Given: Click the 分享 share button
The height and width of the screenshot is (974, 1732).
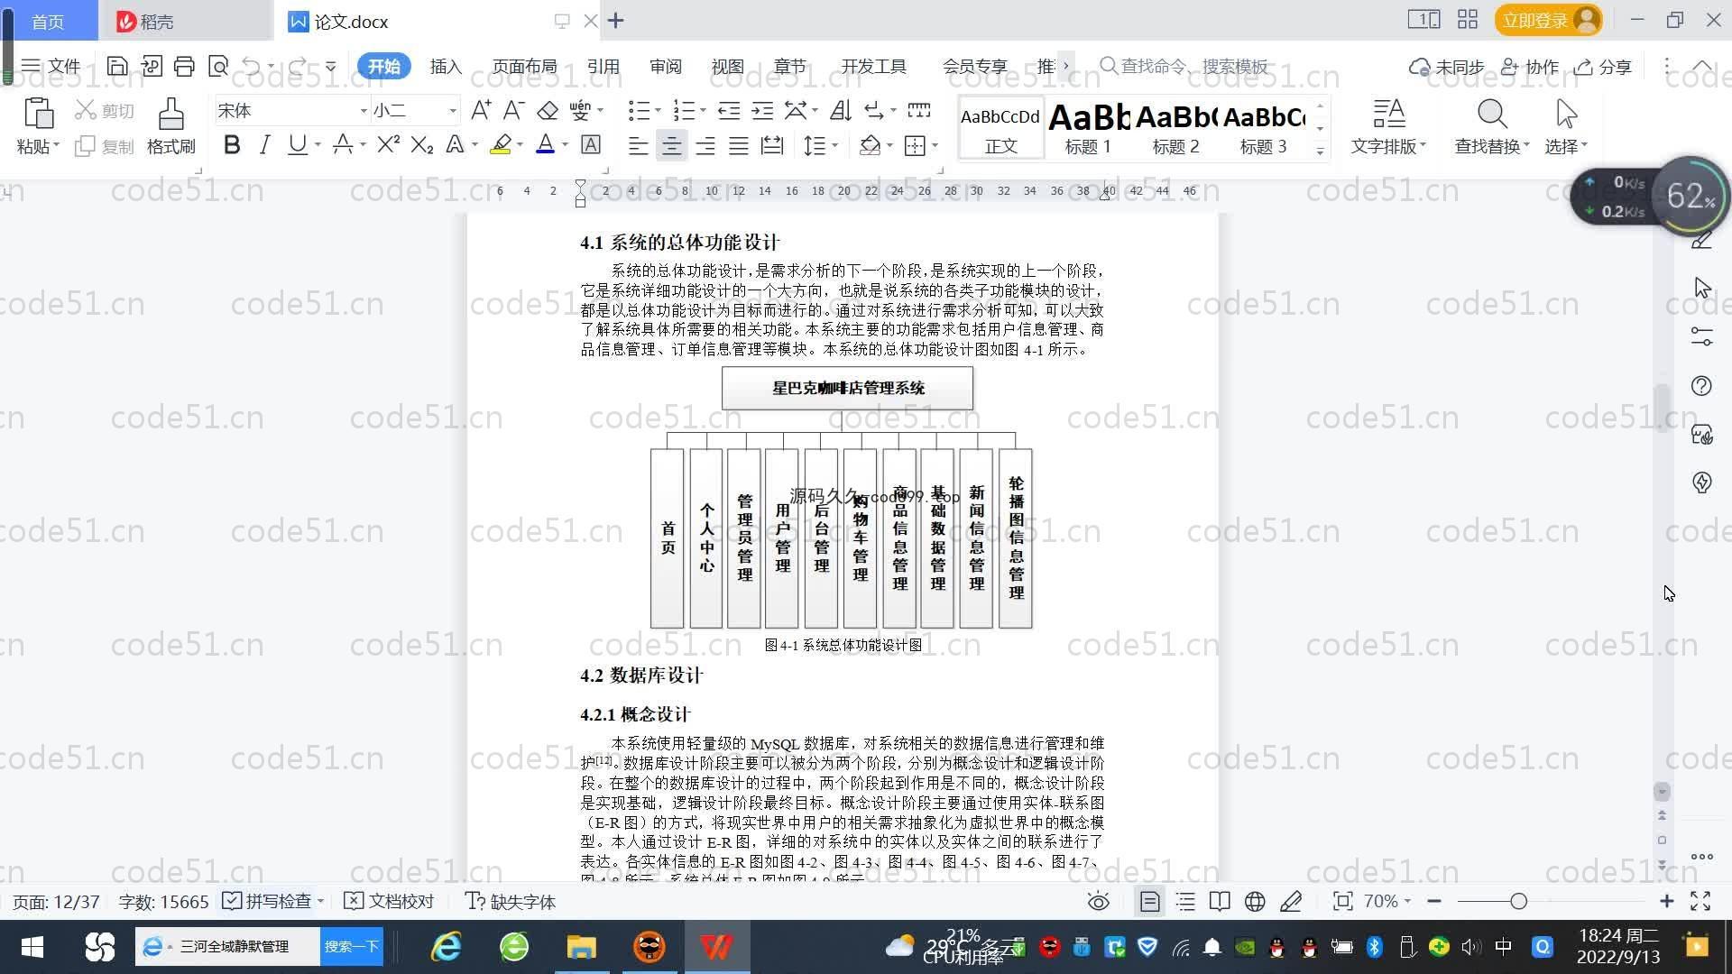Looking at the screenshot, I should pyautogui.click(x=1603, y=66).
